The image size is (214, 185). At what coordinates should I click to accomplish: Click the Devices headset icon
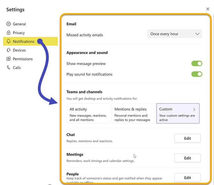[x=8, y=50]
